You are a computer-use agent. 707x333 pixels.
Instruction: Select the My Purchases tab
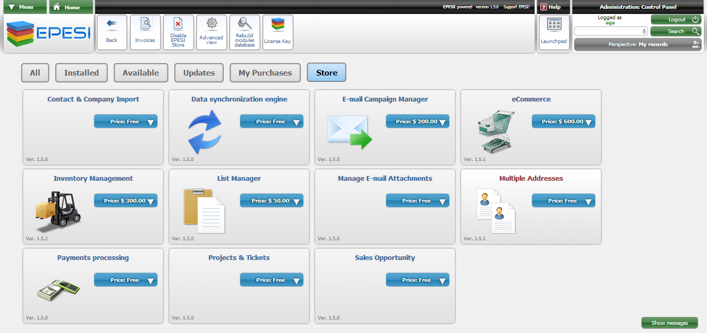click(x=265, y=73)
